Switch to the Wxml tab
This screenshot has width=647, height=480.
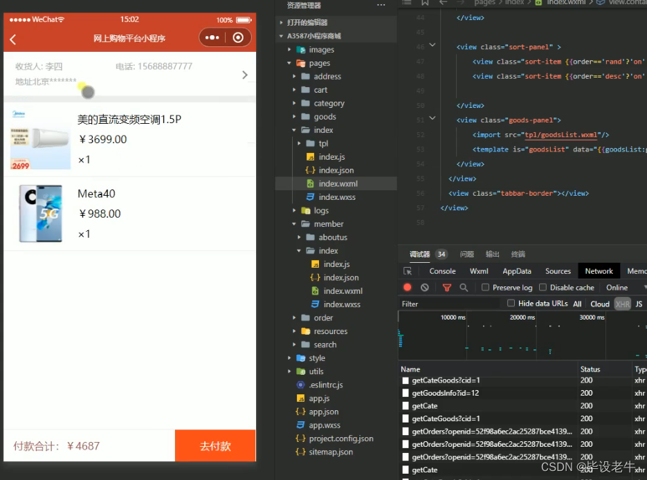point(479,271)
